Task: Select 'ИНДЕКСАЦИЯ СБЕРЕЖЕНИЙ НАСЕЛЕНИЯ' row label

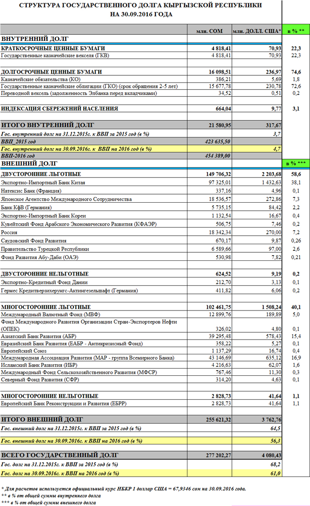Action: point(59,109)
